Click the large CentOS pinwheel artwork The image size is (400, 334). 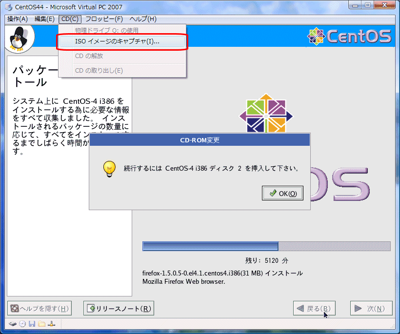click(266, 114)
